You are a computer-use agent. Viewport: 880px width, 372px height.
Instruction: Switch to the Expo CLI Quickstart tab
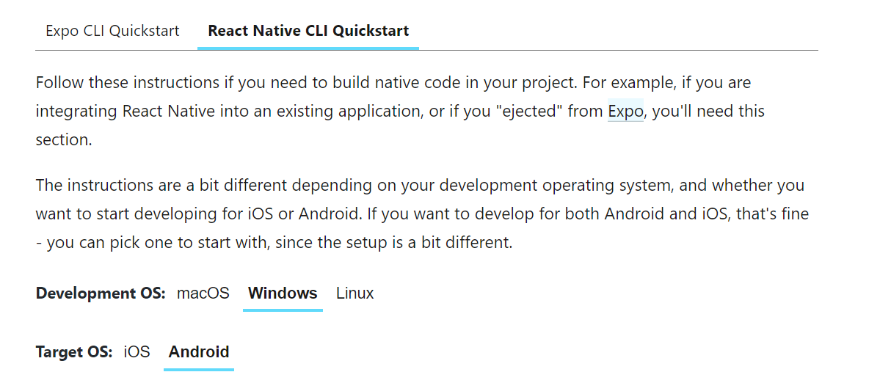112,30
